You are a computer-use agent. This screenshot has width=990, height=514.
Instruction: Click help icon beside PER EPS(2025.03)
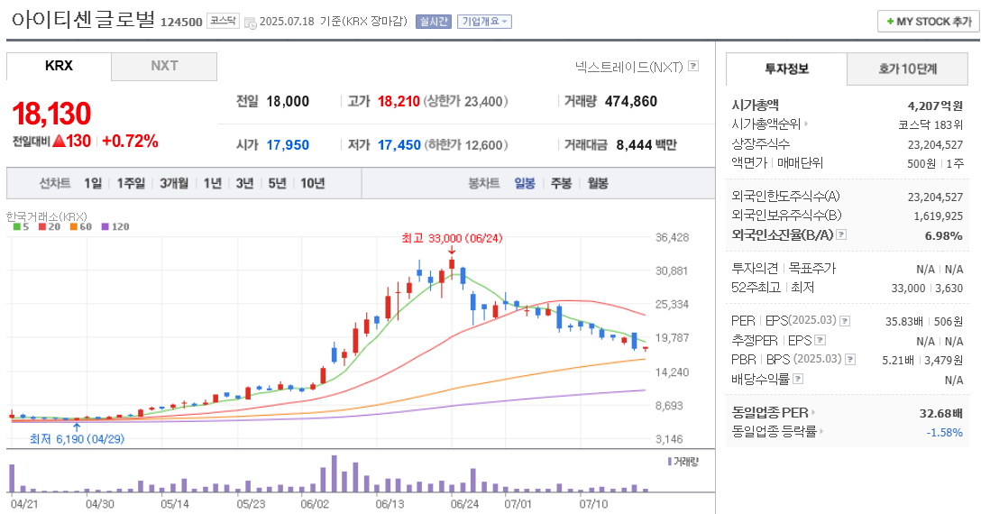(x=845, y=321)
